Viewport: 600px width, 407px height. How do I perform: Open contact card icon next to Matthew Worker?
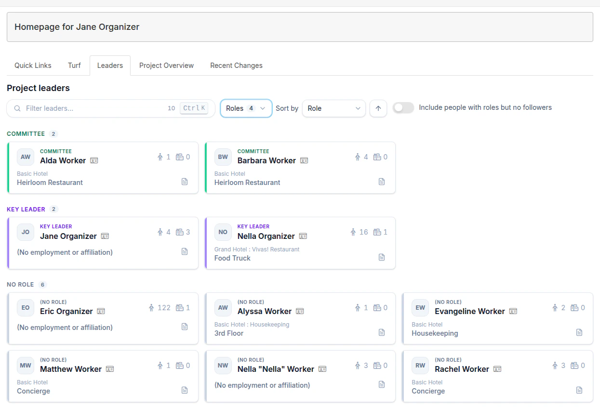tap(110, 369)
